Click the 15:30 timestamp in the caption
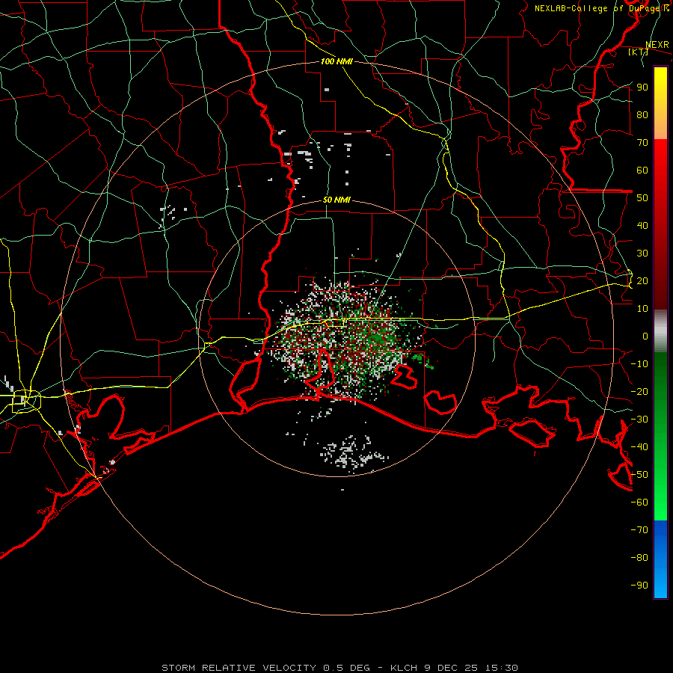The height and width of the screenshot is (673, 673). [x=501, y=668]
